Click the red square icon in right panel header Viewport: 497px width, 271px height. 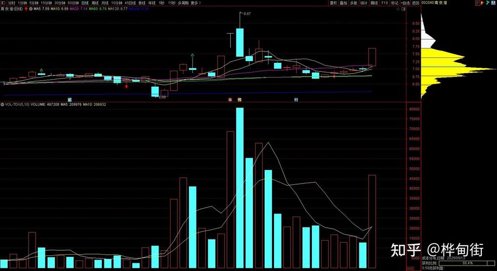(478, 3)
